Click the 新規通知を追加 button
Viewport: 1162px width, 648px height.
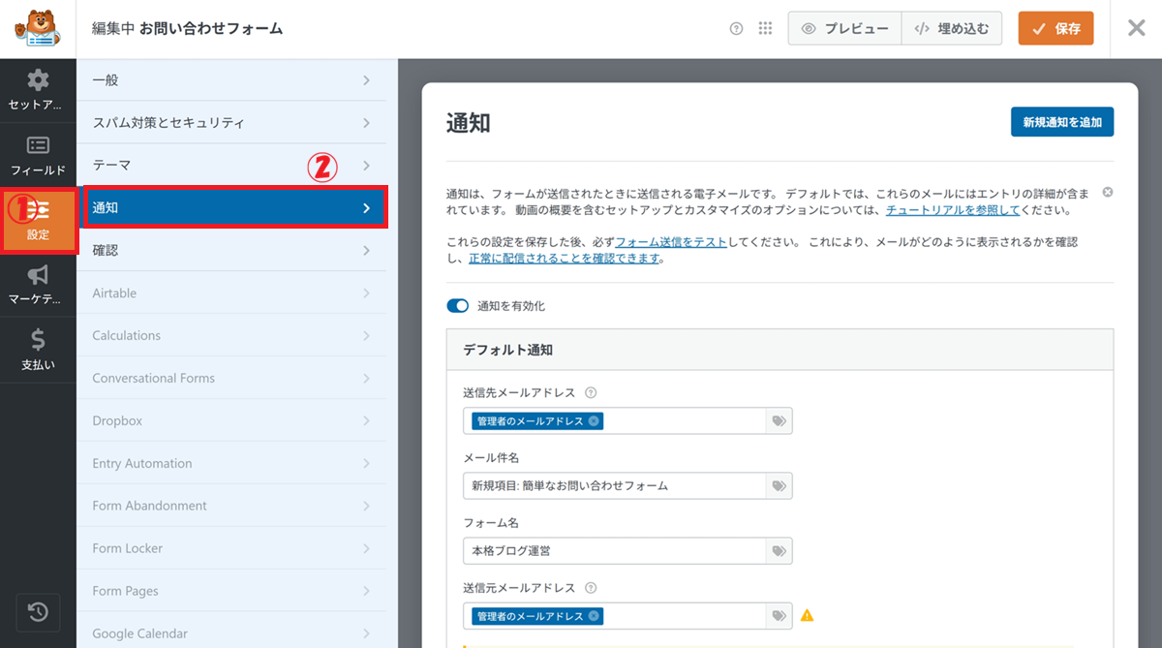(1062, 122)
